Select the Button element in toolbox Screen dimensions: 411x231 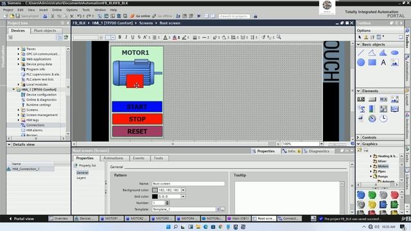[372, 99]
